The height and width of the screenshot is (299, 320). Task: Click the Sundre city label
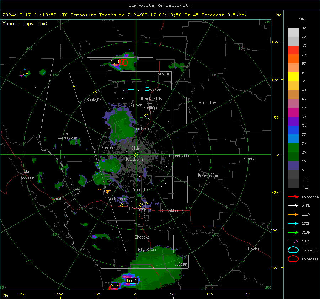[108, 148]
